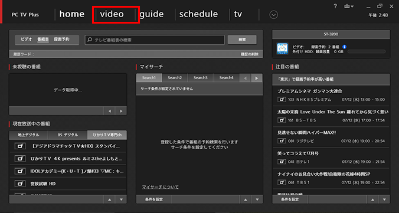399x213 pixels.
Task: Select IDOLアカデミー program row
Action: [68, 171]
